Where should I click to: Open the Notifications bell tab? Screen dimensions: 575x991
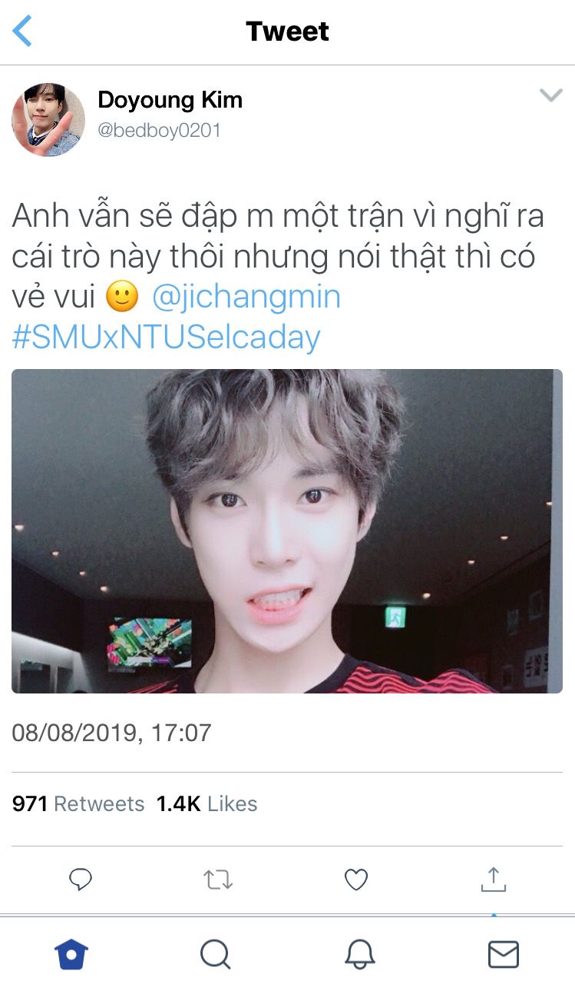pyautogui.click(x=359, y=954)
